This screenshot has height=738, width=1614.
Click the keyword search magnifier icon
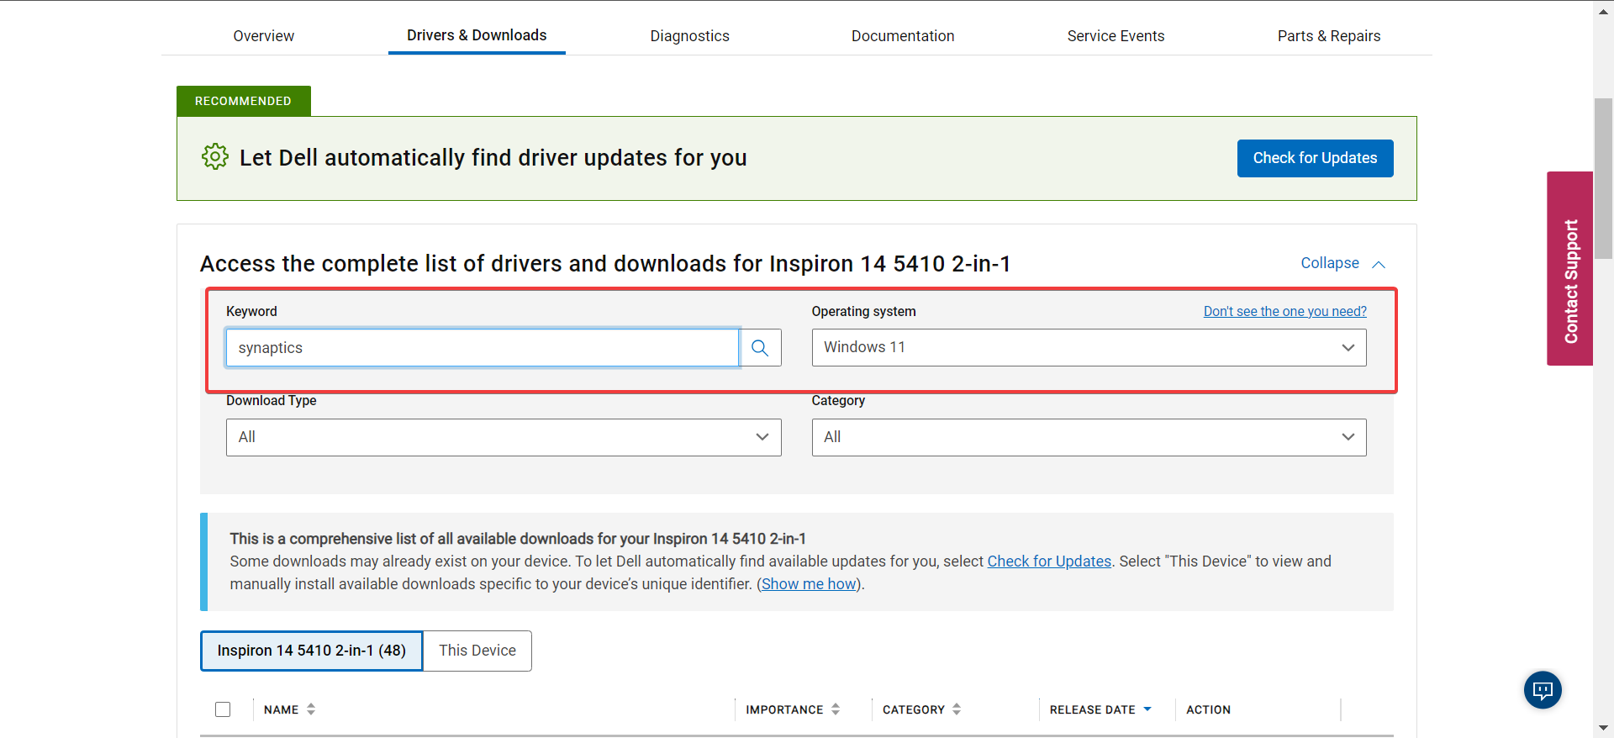pos(760,348)
